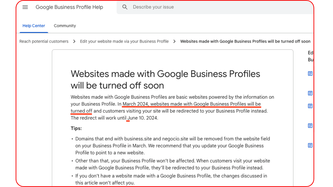Open the Community tab

point(65,26)
